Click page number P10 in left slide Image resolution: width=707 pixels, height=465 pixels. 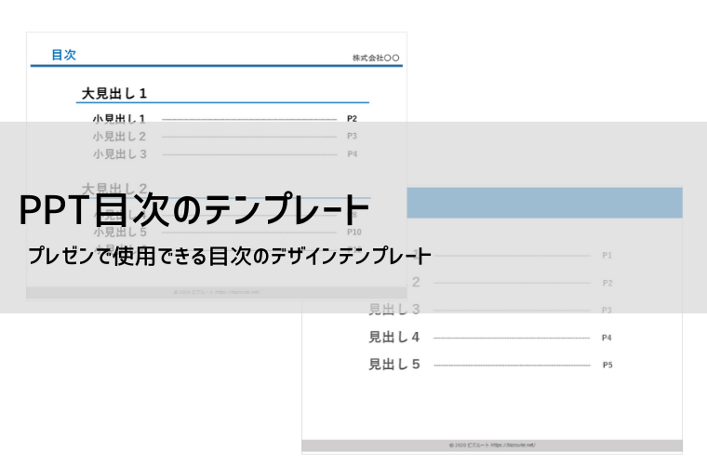click(353, 232)
